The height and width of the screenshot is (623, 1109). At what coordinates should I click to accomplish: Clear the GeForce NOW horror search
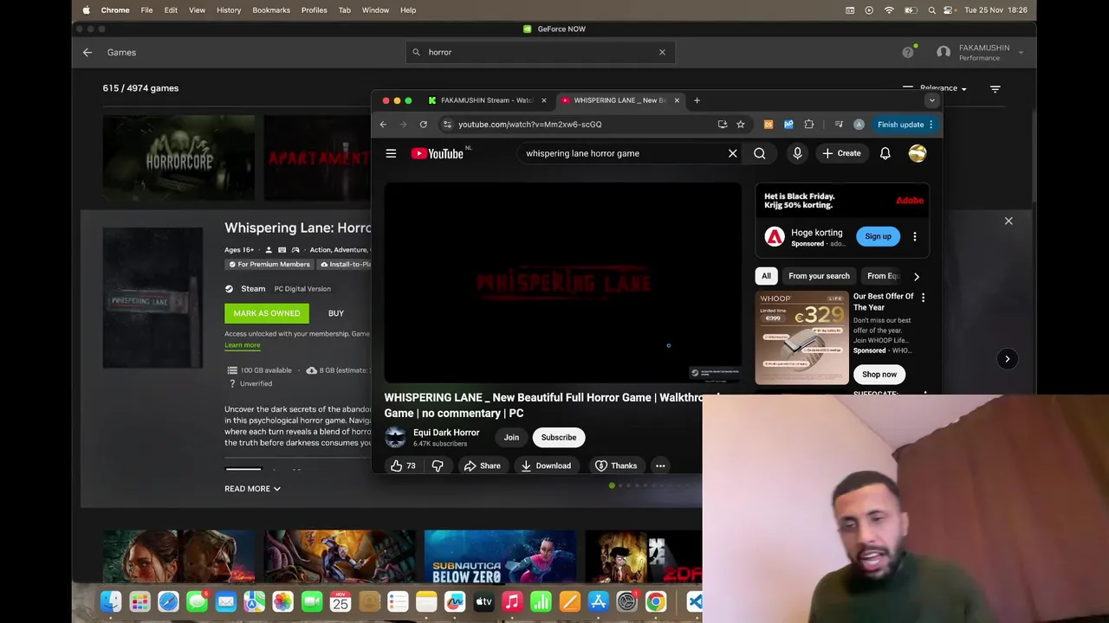click(x=662, y=52)
